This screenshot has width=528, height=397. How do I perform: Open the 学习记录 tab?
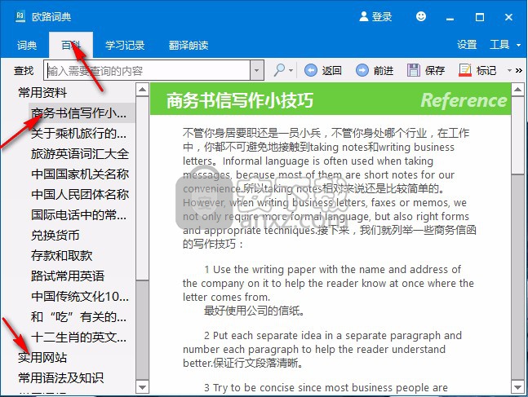point(125,45)
